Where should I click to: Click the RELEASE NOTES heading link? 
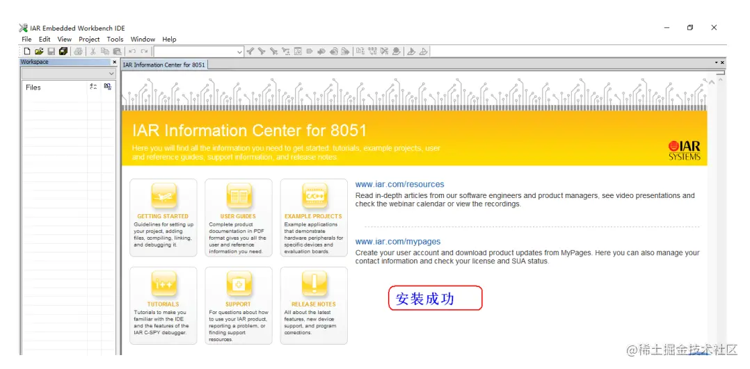point(314,304)
